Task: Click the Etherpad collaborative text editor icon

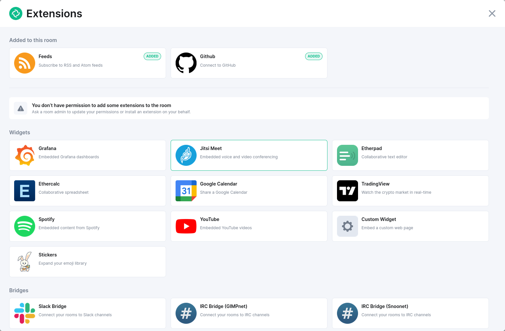Action: (x=347, y=155)
